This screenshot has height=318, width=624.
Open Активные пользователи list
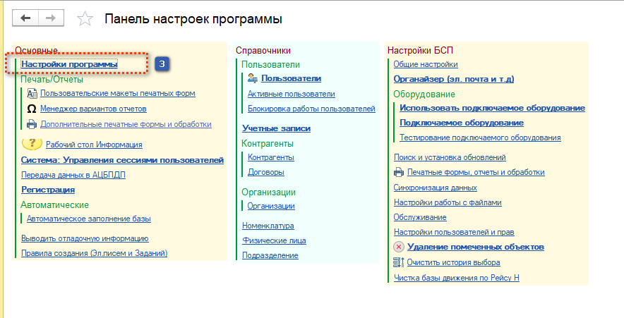tap(291, 94)
